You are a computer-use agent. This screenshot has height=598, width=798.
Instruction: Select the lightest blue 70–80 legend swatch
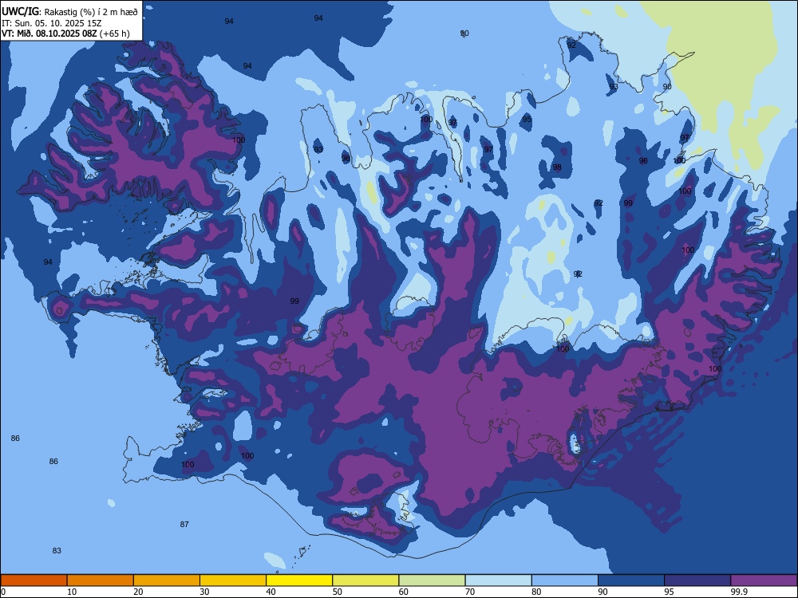[499, 580]
